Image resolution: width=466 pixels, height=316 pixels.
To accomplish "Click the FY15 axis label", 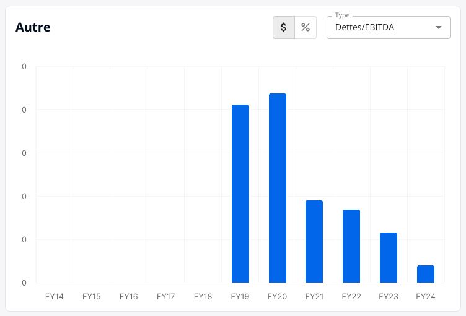I will point(92,296).
